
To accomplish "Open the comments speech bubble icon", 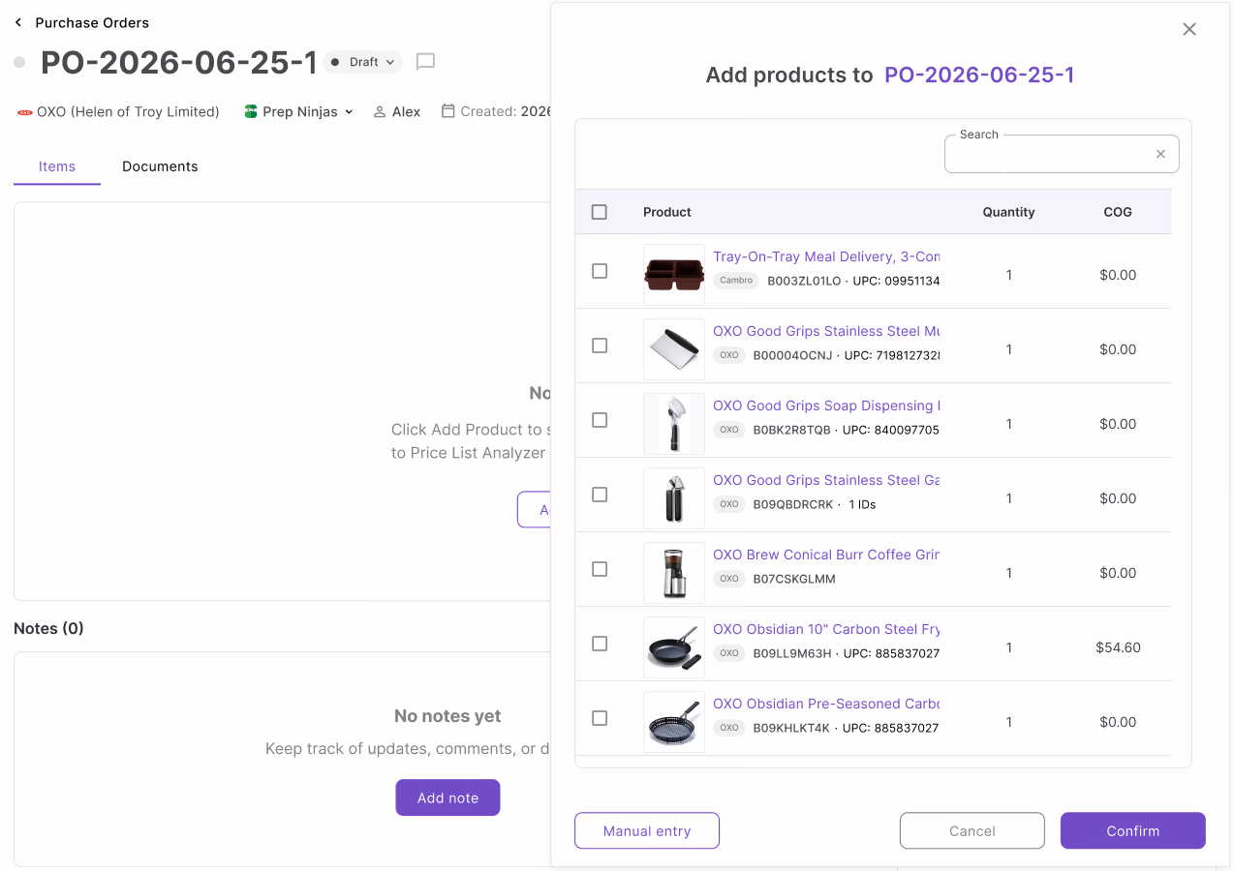I will [x=425, y=62].
